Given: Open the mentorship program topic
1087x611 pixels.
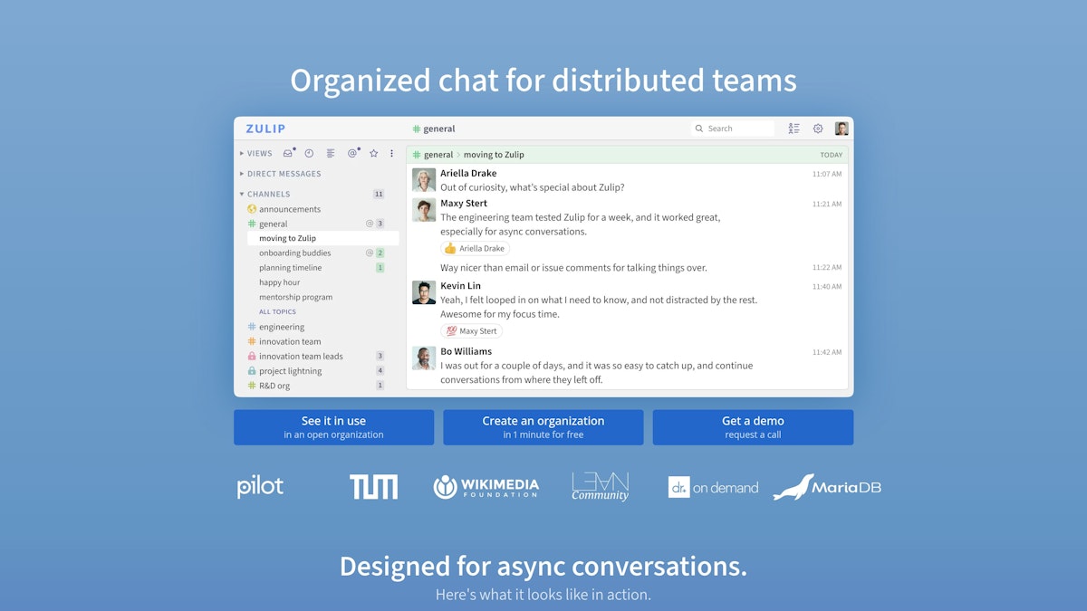Looking at the screenshot, I should point(295,297).
